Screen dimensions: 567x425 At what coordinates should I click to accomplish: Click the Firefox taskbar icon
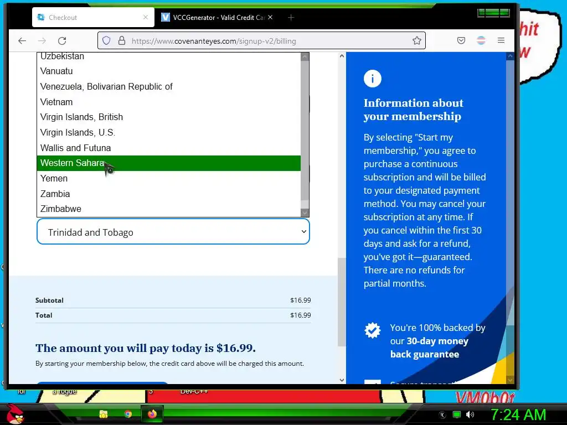152,414
